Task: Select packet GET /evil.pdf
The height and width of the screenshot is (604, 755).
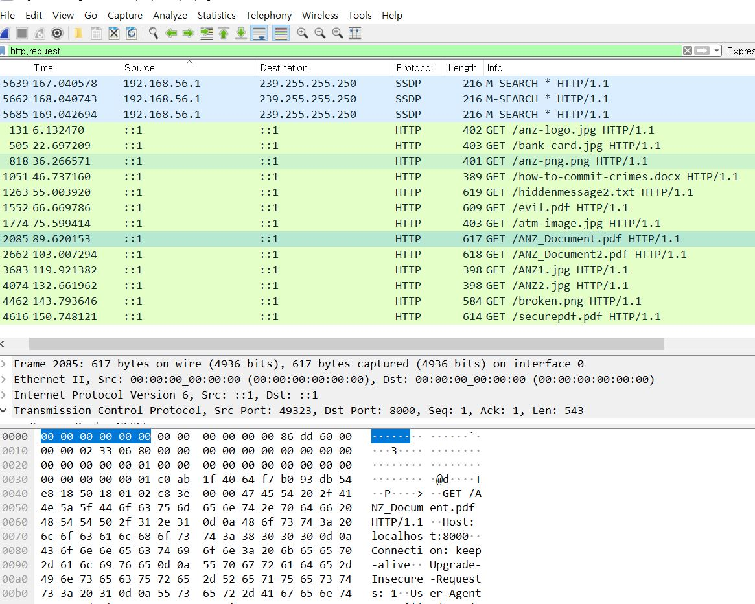Action: (377, 207)
